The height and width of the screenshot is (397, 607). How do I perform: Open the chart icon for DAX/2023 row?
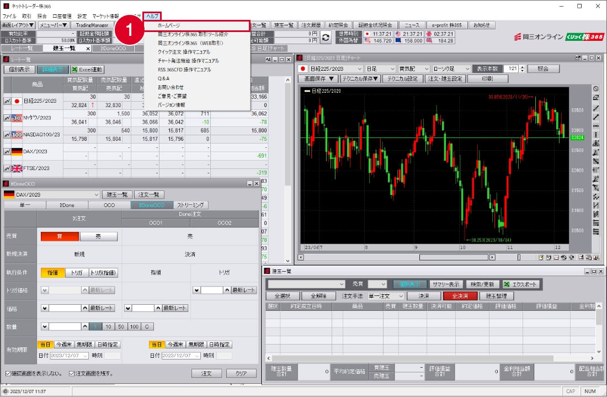tap(7, 151)
